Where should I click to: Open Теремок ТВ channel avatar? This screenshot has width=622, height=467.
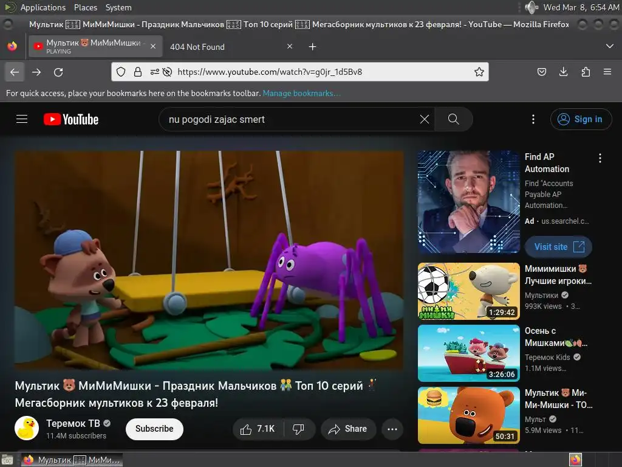pyautogui.click(x=27, y=428)
